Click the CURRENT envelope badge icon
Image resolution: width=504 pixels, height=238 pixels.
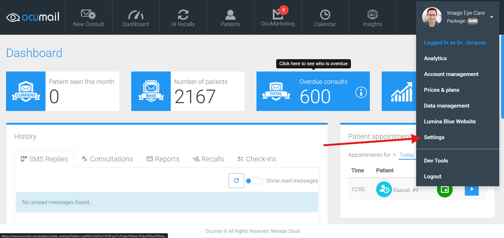(x=26, y=91)
